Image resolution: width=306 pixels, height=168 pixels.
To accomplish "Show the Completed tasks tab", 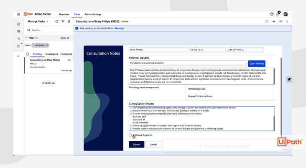I will point(66,54).
